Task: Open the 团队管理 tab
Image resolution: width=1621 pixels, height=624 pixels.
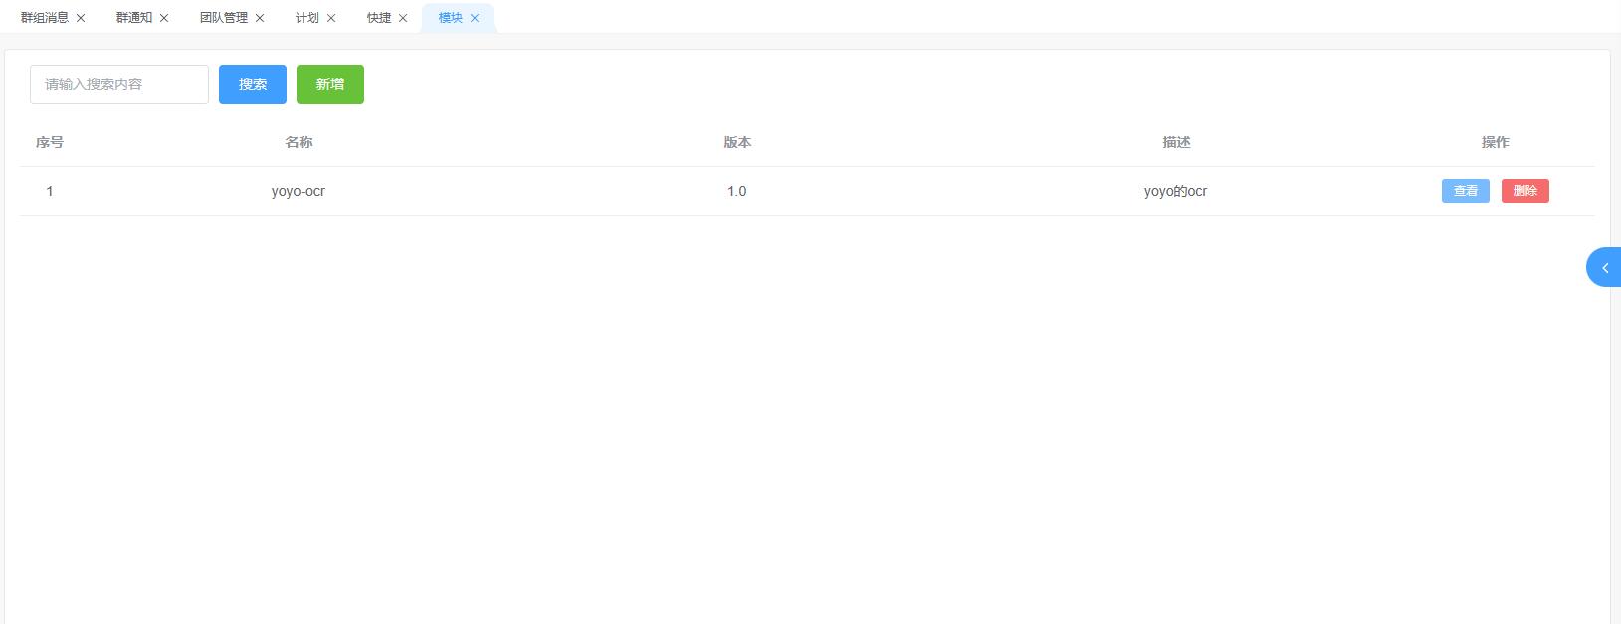Action: [224, 18]
